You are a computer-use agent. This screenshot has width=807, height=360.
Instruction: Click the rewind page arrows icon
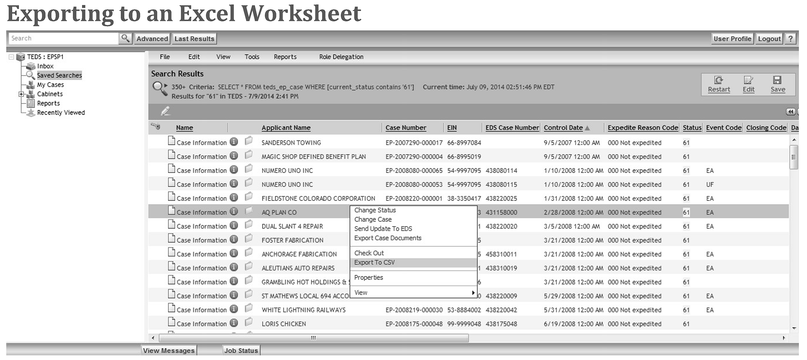tap(790, 112)
